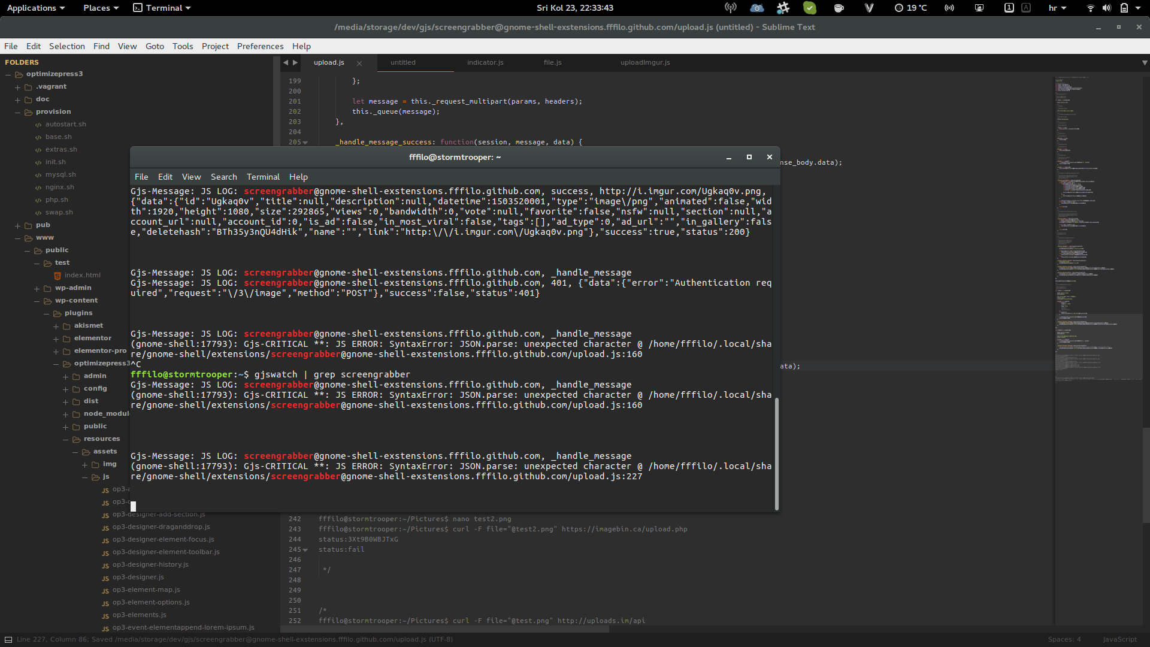
Task: Fold code at line 205 arrow
Action: 305,143
